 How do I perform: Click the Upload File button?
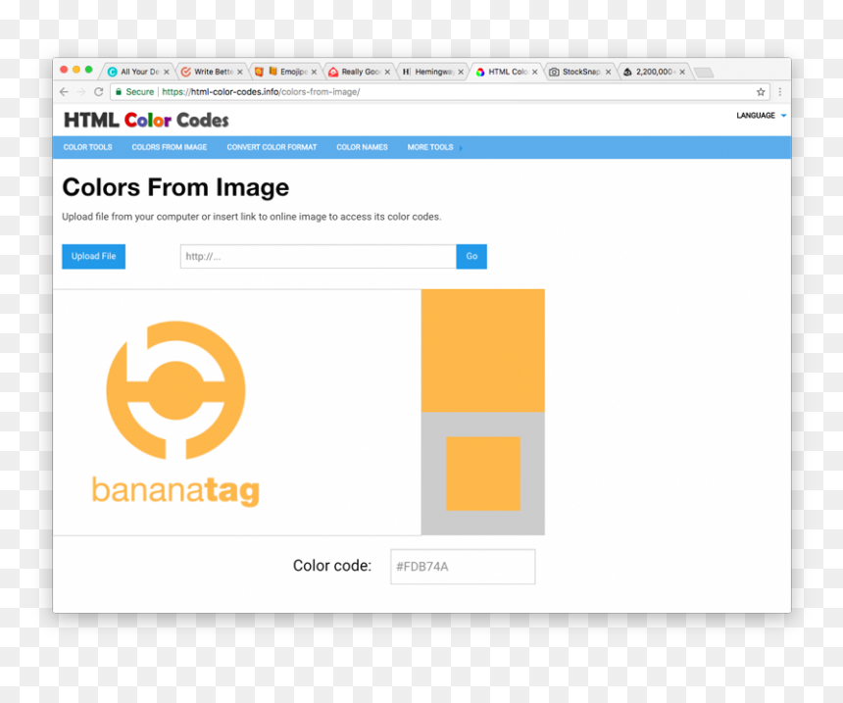click(93, 257)
